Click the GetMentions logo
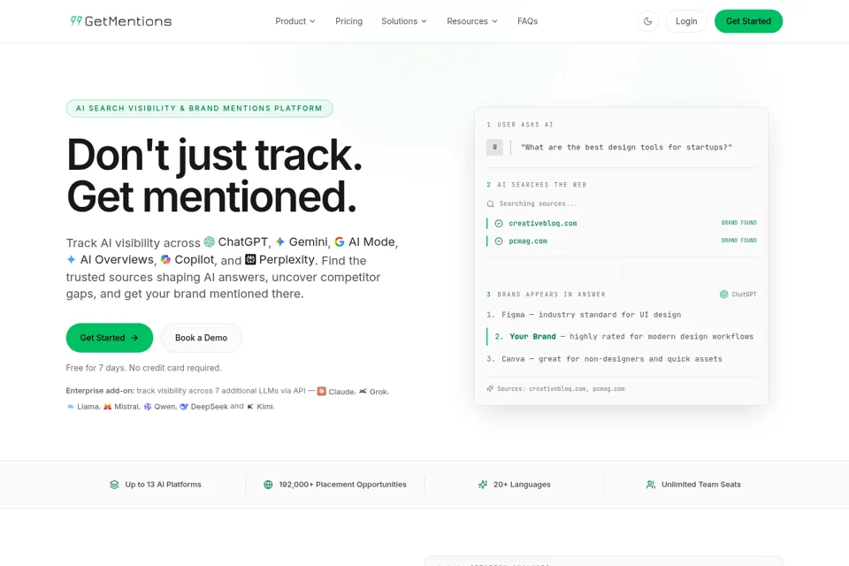 (x=121, y=21)
